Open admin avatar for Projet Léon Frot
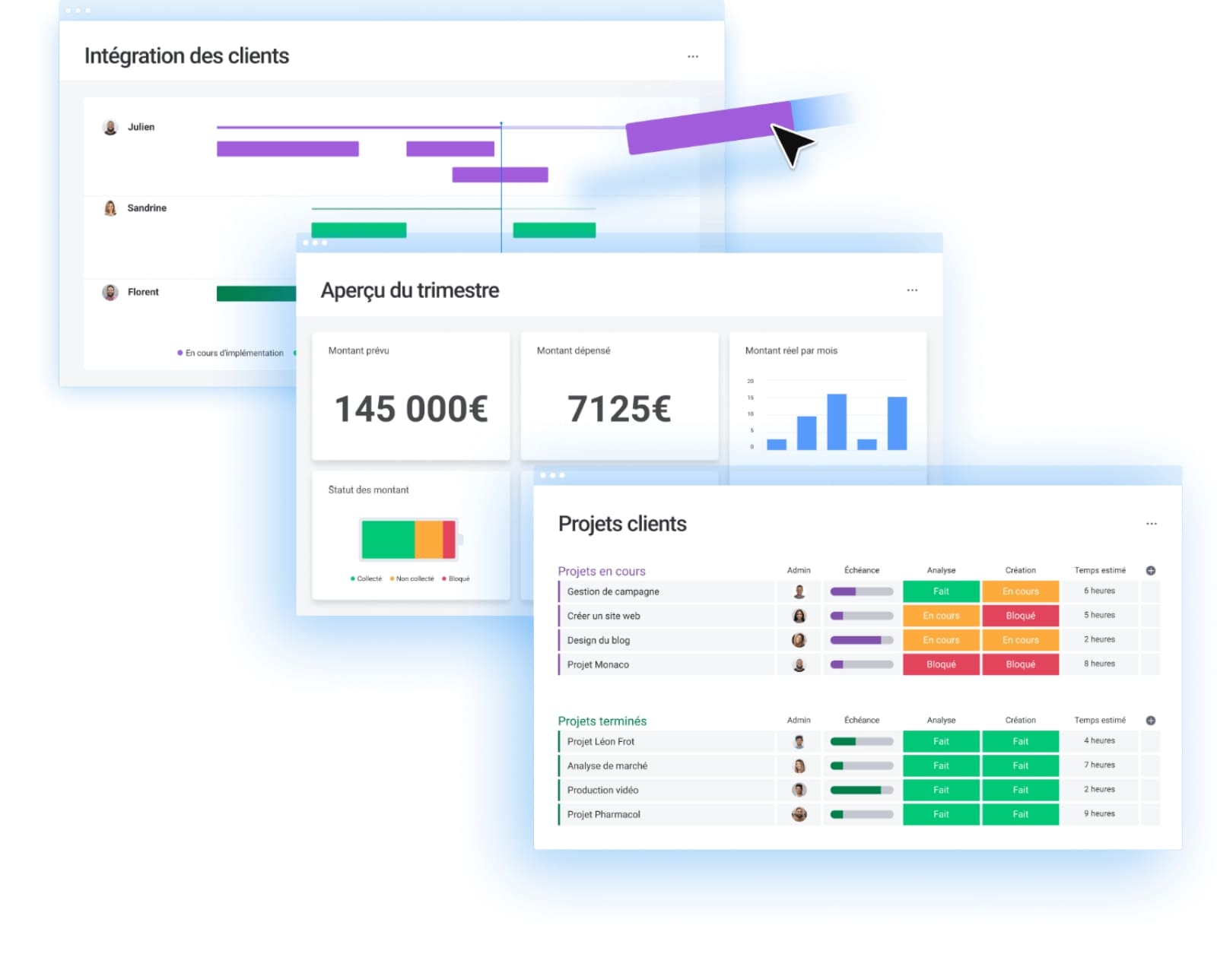The height and width of the screenshot is (973, 1217). [x=799, y=741]
